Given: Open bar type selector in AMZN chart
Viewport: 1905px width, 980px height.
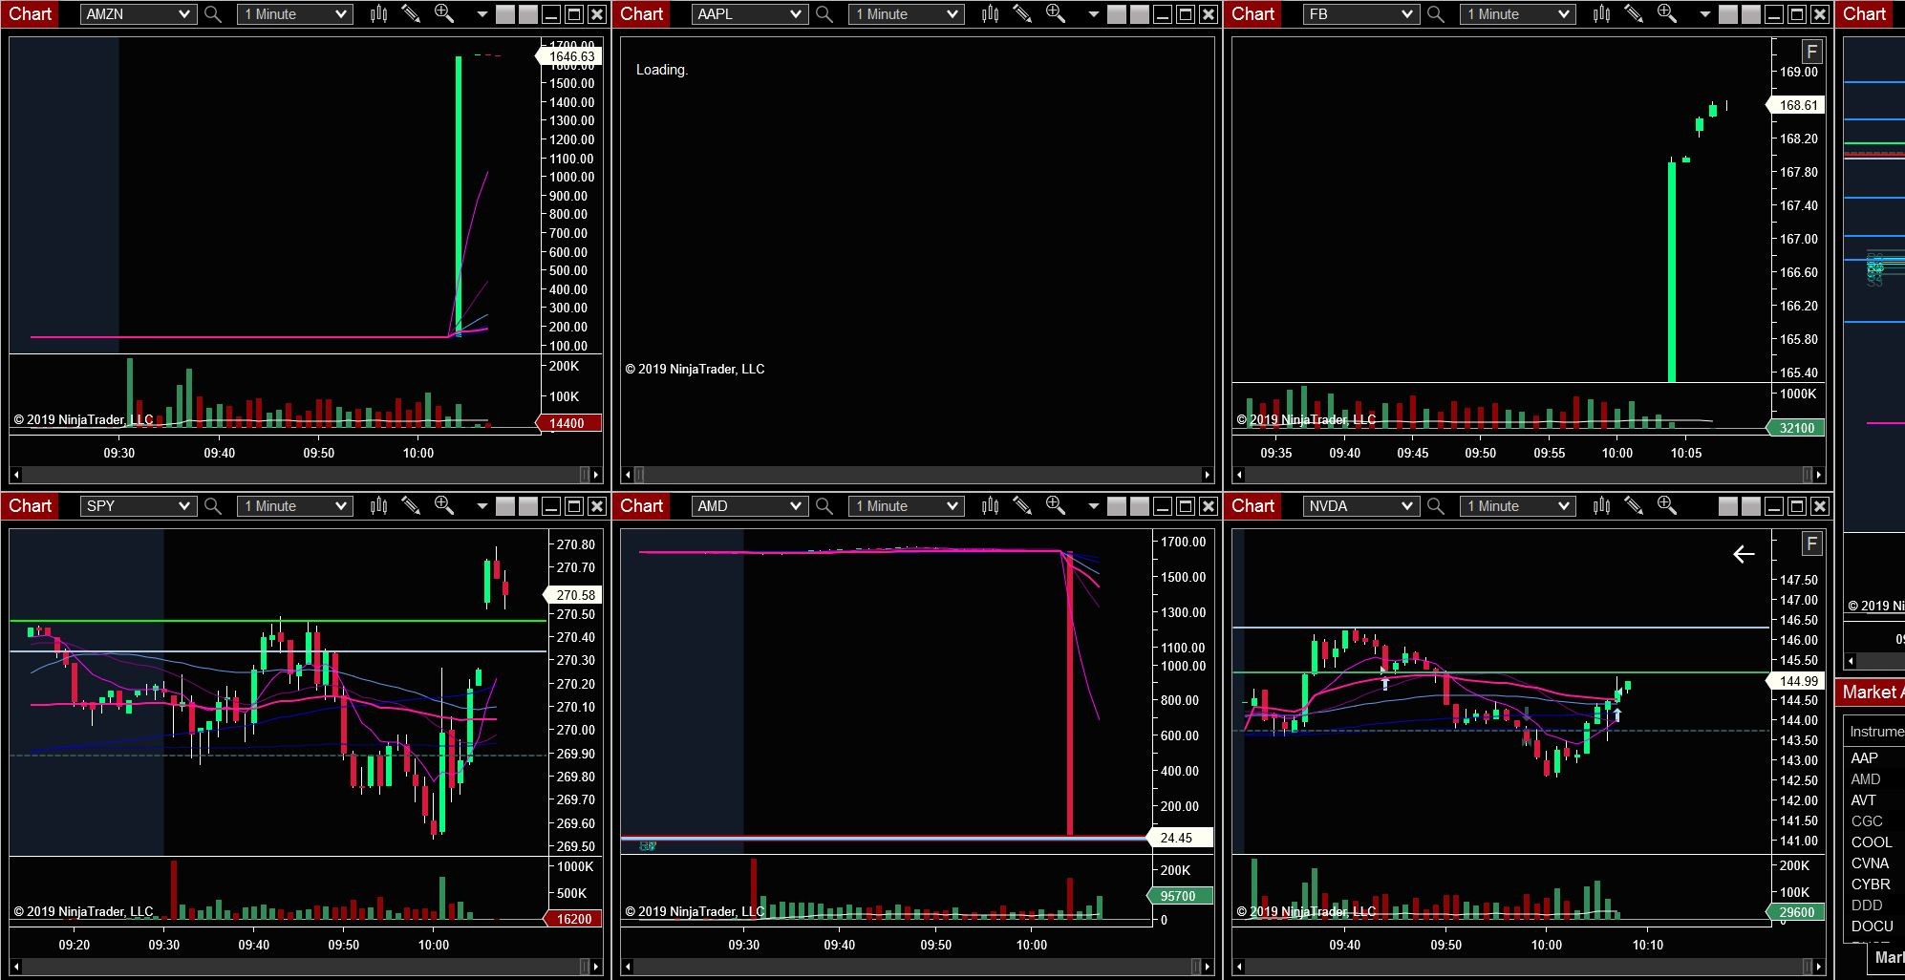Looking at the screenshot, I should pos(379,14).
